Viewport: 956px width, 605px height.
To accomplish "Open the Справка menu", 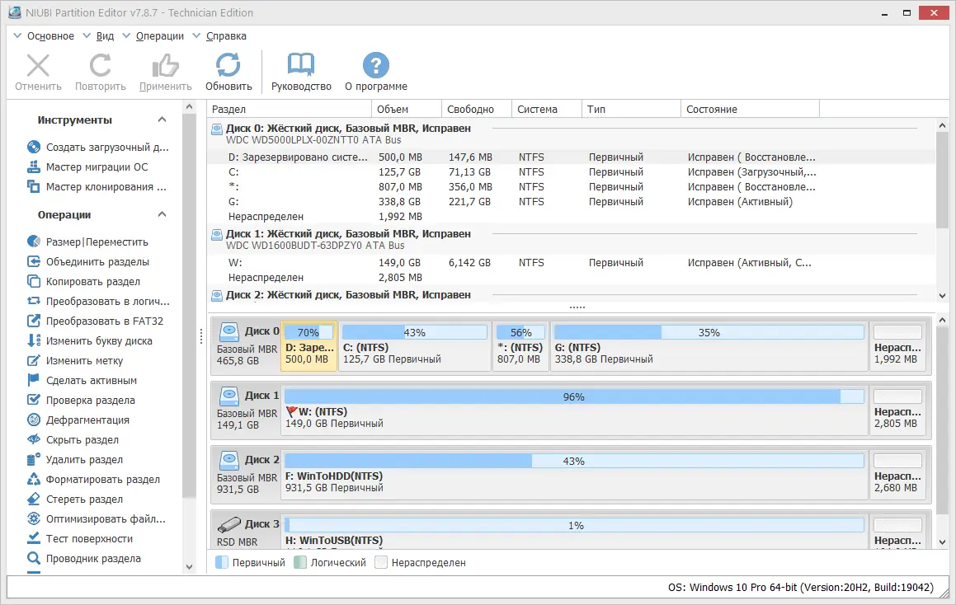I will 224,35.
